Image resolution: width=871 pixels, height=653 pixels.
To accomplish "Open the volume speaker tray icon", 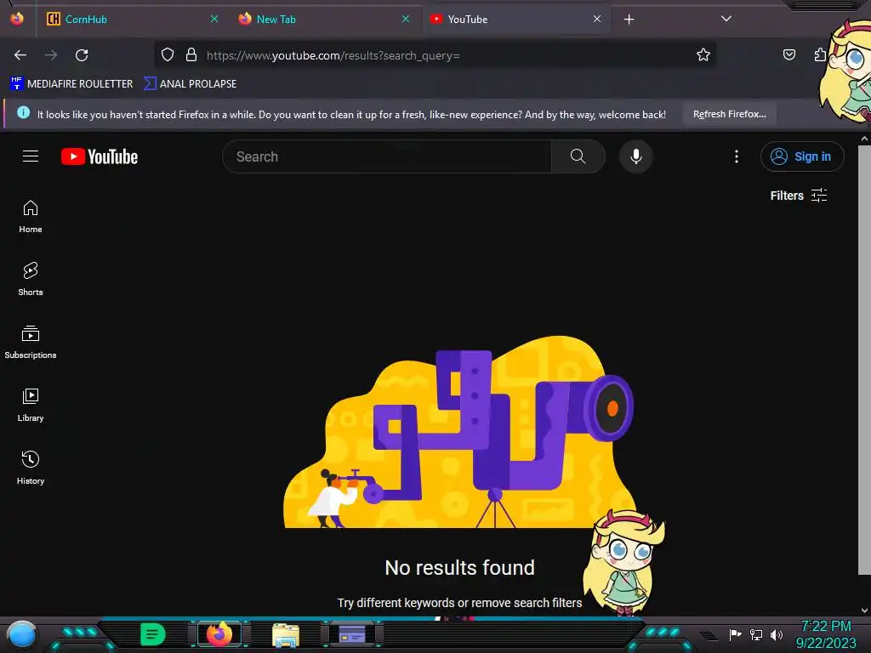I will pos(777,634).
